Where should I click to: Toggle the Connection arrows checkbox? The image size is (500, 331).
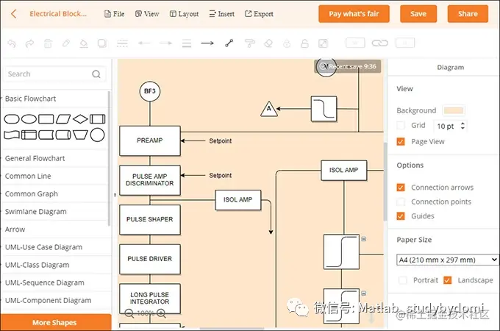point(401,188)
